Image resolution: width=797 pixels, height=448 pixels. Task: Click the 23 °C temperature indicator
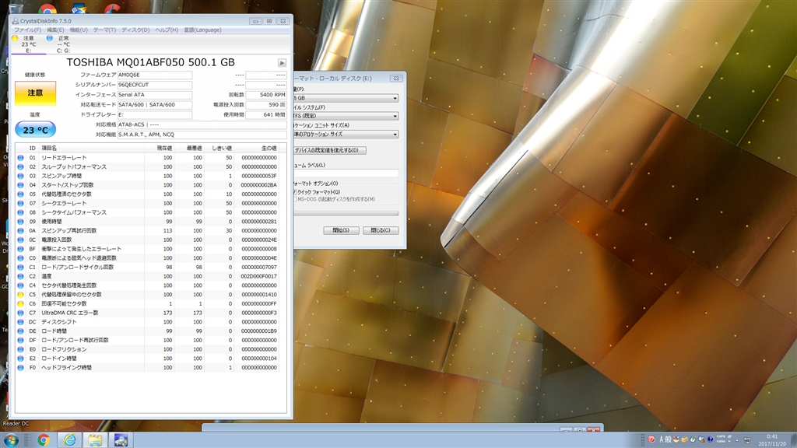pos(35,130)
